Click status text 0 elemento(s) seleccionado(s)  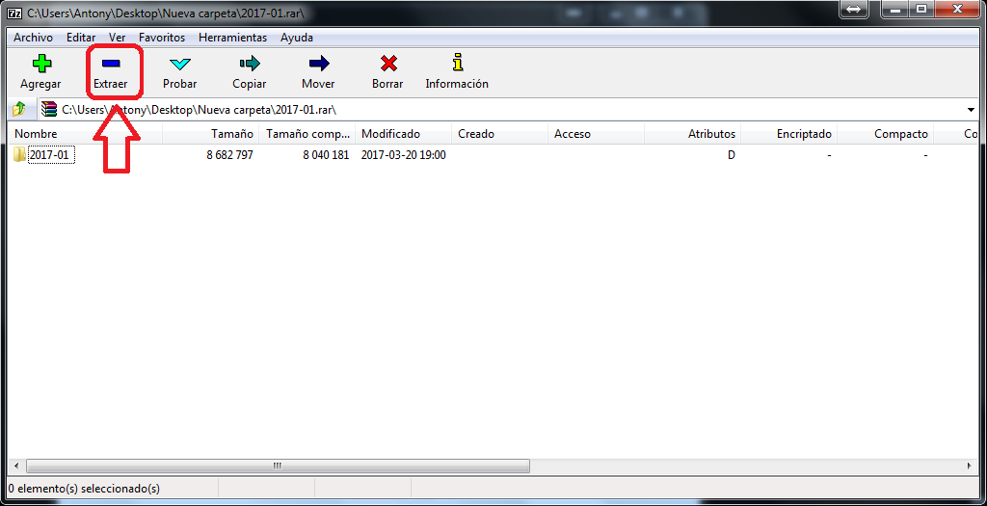[85, 489]
